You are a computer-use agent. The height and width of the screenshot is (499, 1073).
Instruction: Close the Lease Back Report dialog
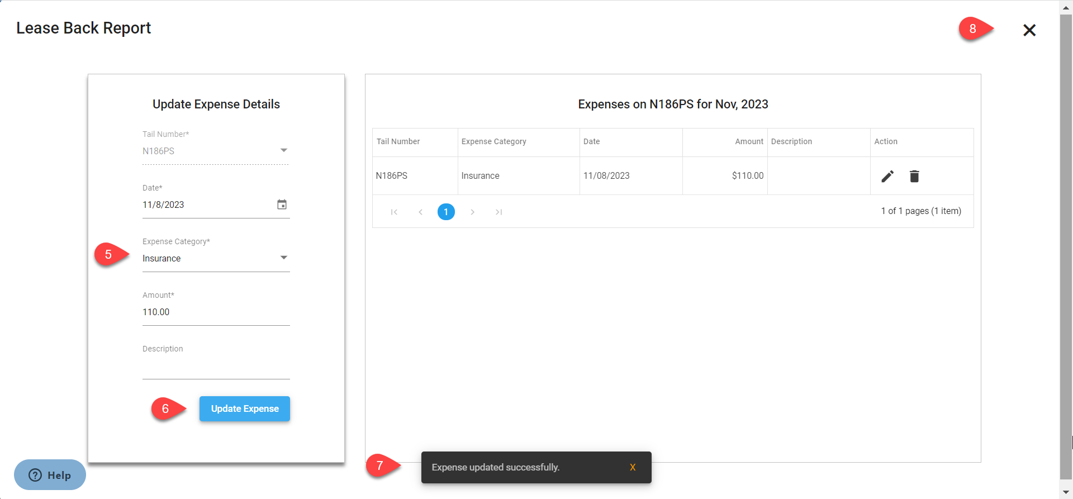click(1029, 30)
